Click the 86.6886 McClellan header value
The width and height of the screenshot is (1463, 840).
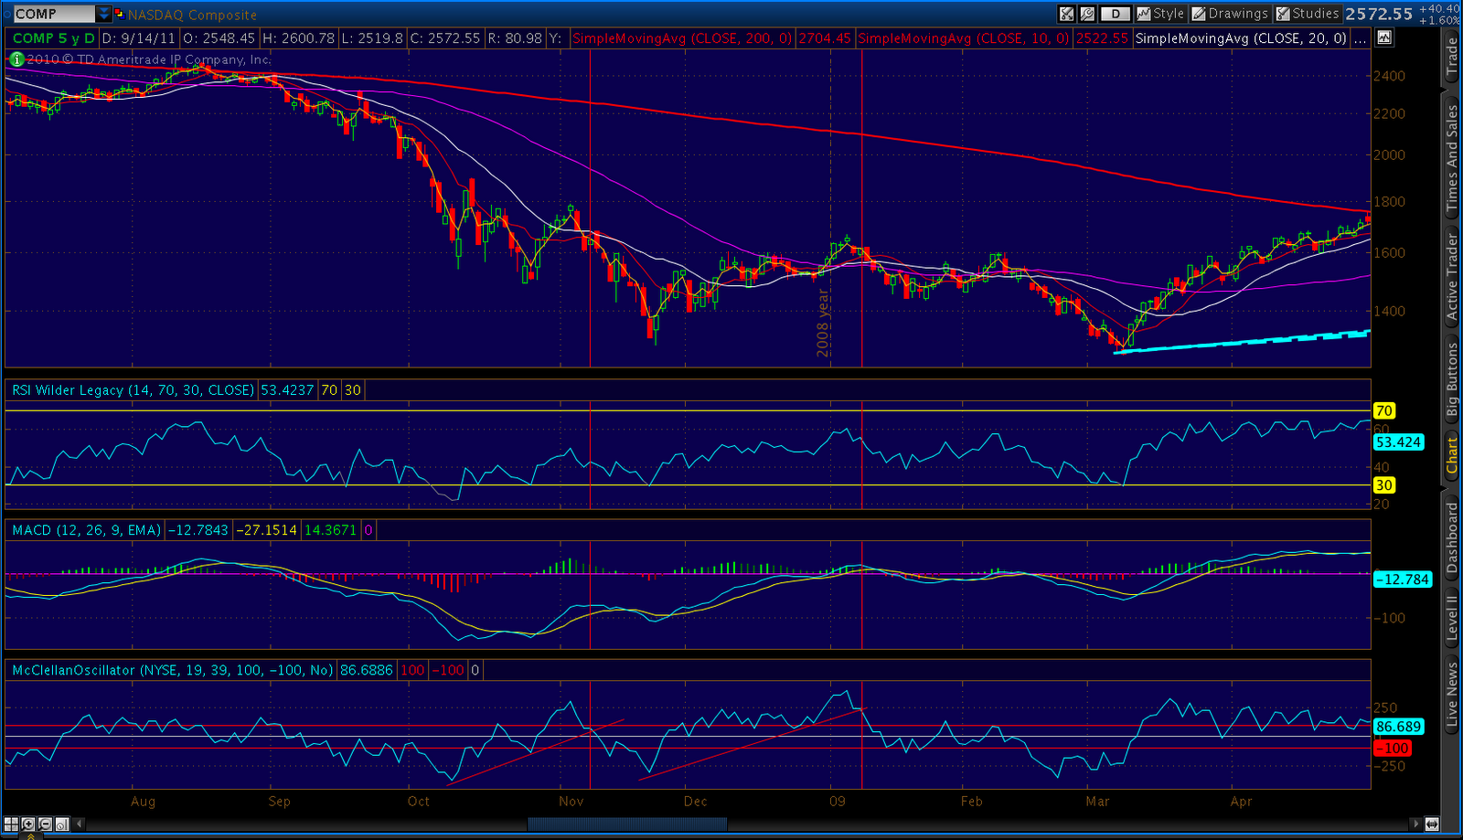click(367, 670)
